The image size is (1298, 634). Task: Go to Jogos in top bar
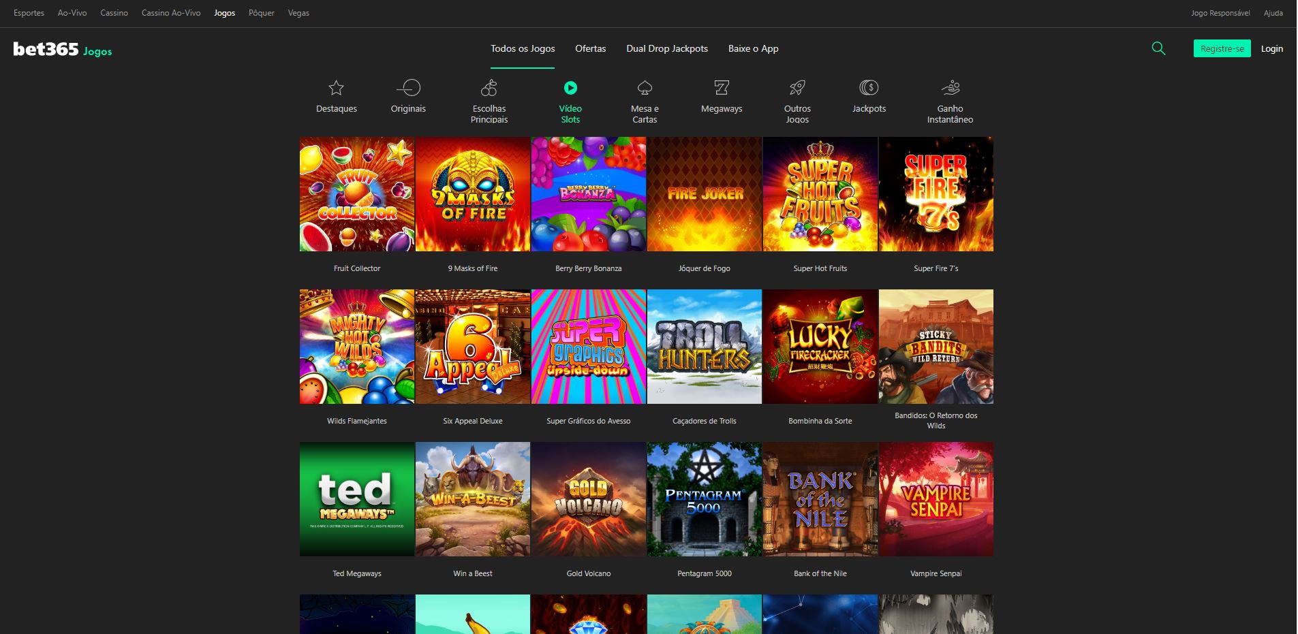[224, 13]
